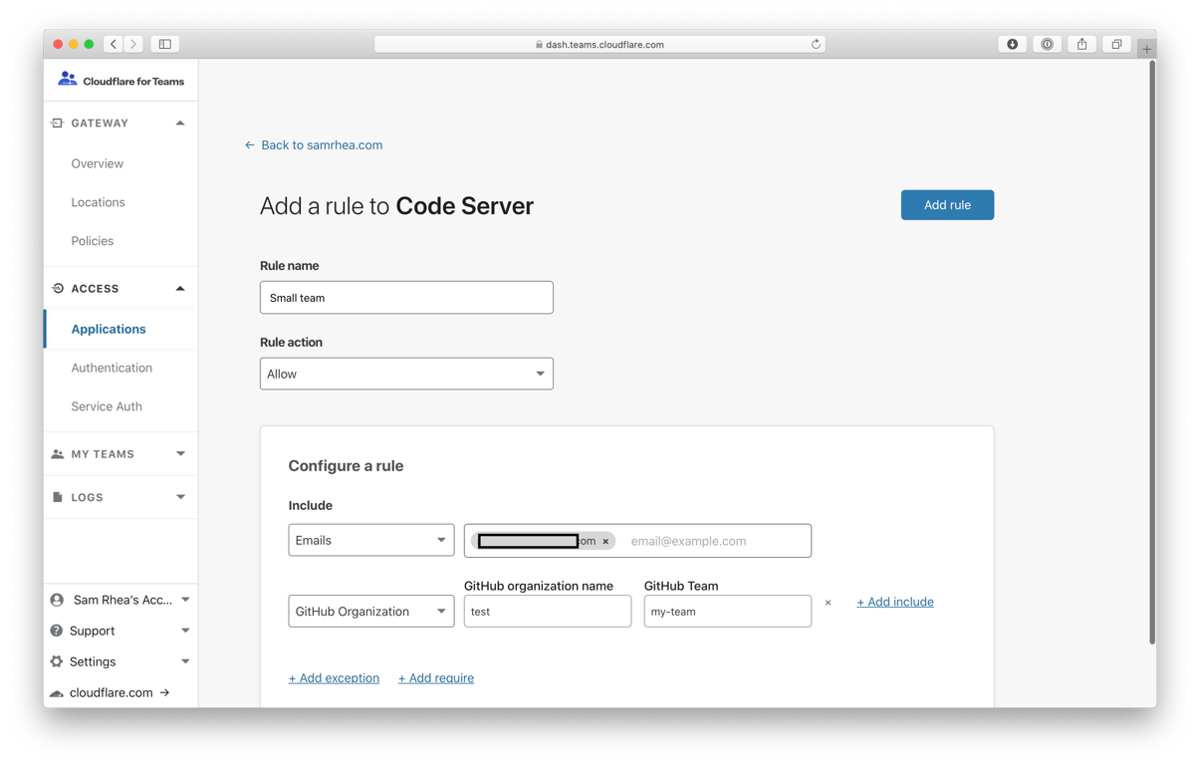Open the Safari downloads icon
Screen dimensions: 1200x765
pos(1013,44)
